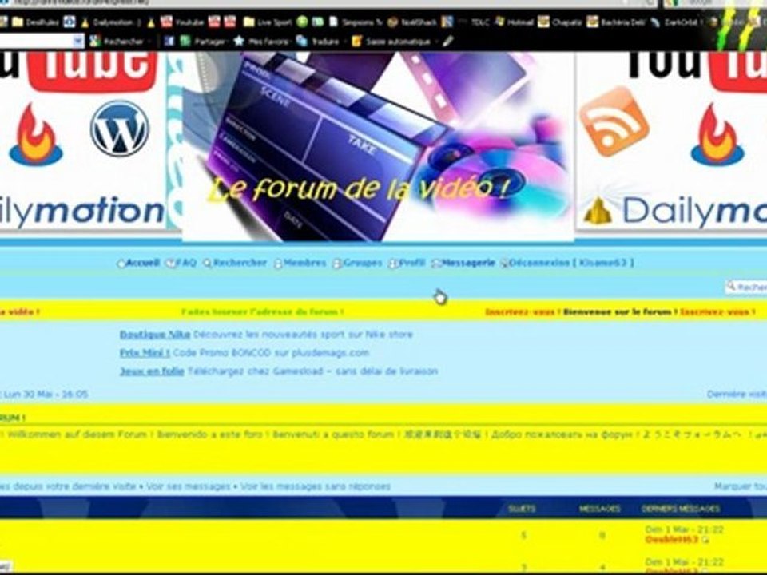Click the green round icon after Live Sport
Viewport: 767px width, 575px height.
(x=302, y=22)
